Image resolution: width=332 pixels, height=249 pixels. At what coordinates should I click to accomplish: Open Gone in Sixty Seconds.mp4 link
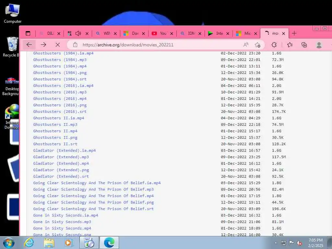tap(62, 228)
